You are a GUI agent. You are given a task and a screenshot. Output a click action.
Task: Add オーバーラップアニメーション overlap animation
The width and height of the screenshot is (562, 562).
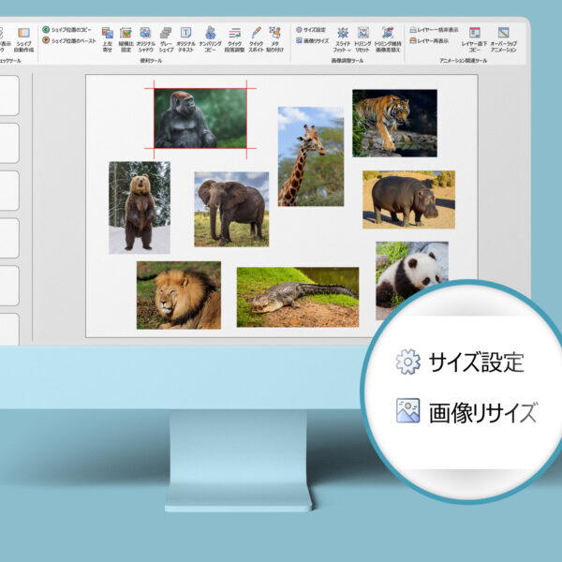pos(504,39)
